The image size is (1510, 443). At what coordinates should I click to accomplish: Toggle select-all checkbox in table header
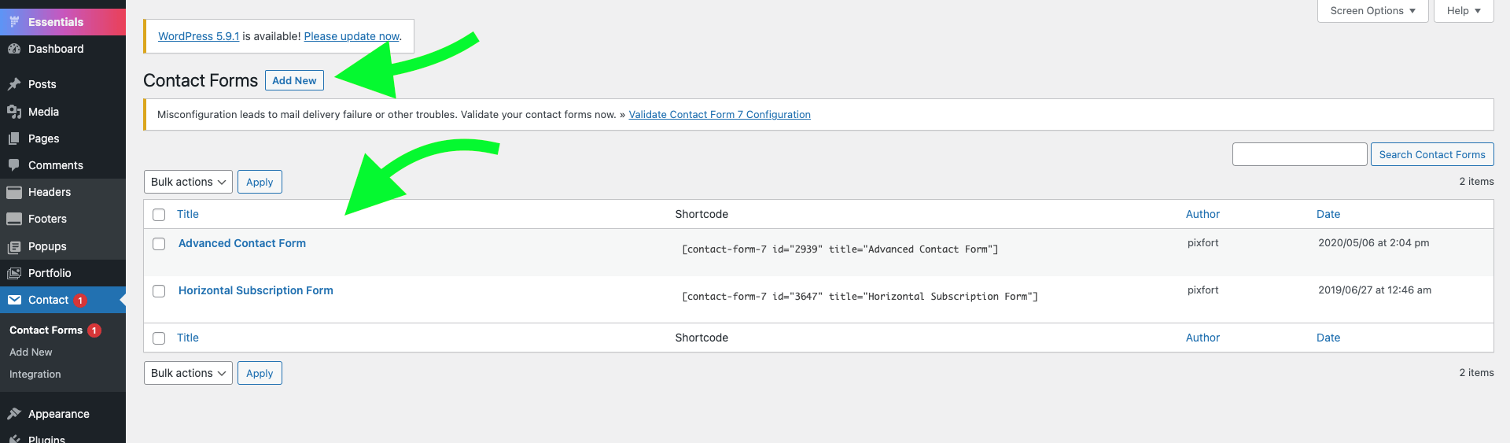(159, 215)
